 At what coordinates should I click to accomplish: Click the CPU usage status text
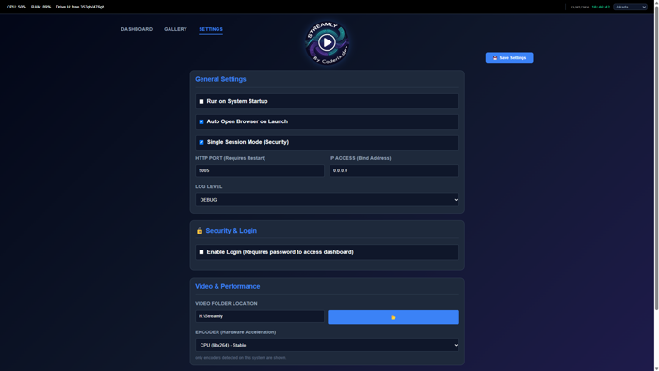coord(16,7)
